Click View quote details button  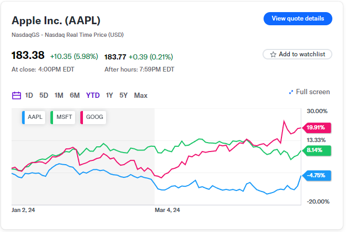tap(298, 18)
